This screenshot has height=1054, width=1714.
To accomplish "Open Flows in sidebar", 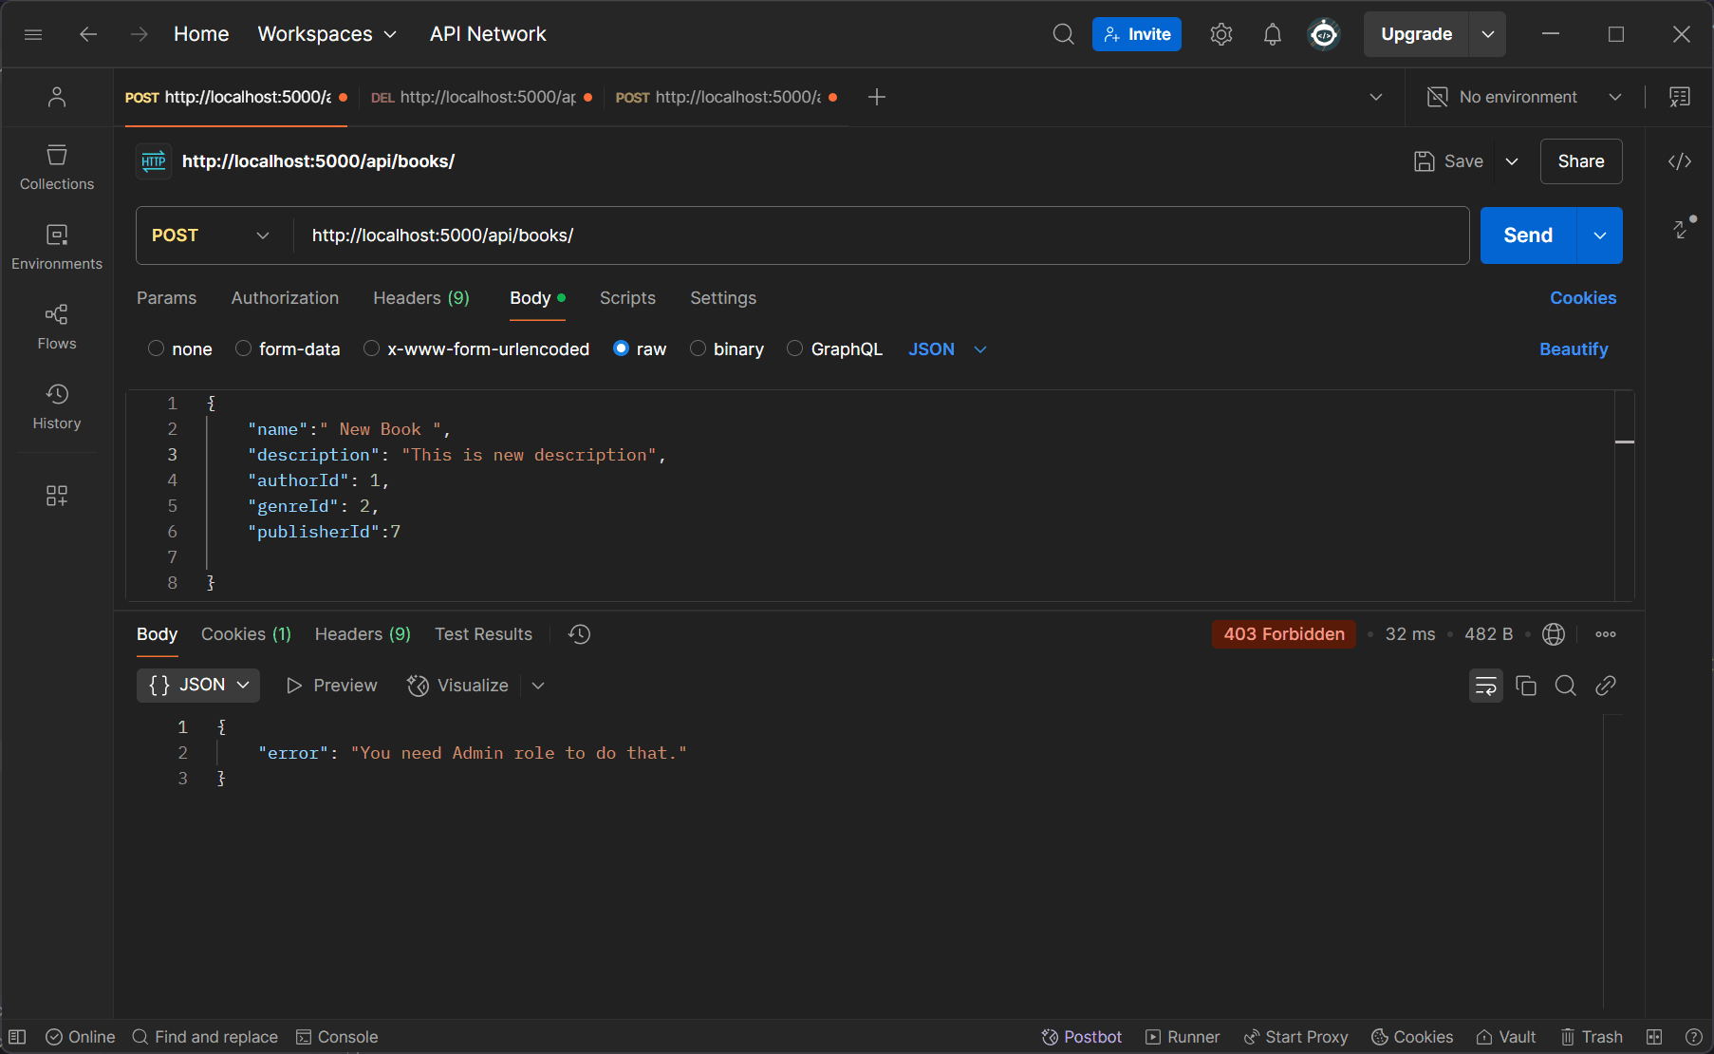I will coord(57,327).
